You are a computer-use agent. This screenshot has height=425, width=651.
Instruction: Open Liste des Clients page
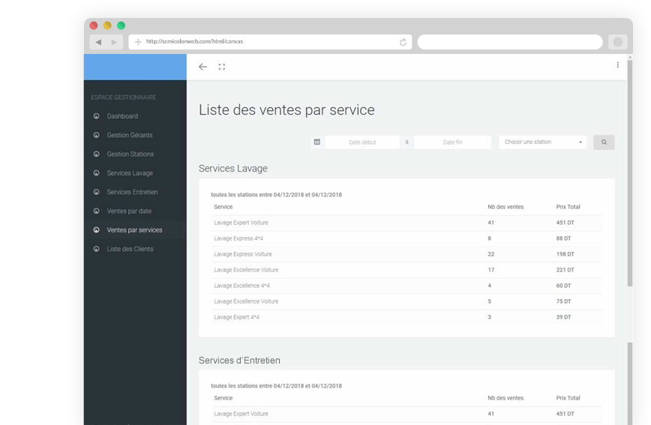(130, 249)
